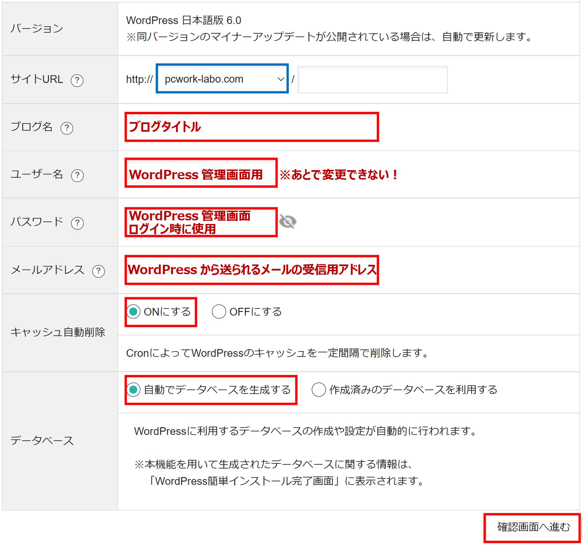The width and height of the screenshot is (583, 545).
Task: Open help icon next to サイトURL
Action: (x=77, y=80)
